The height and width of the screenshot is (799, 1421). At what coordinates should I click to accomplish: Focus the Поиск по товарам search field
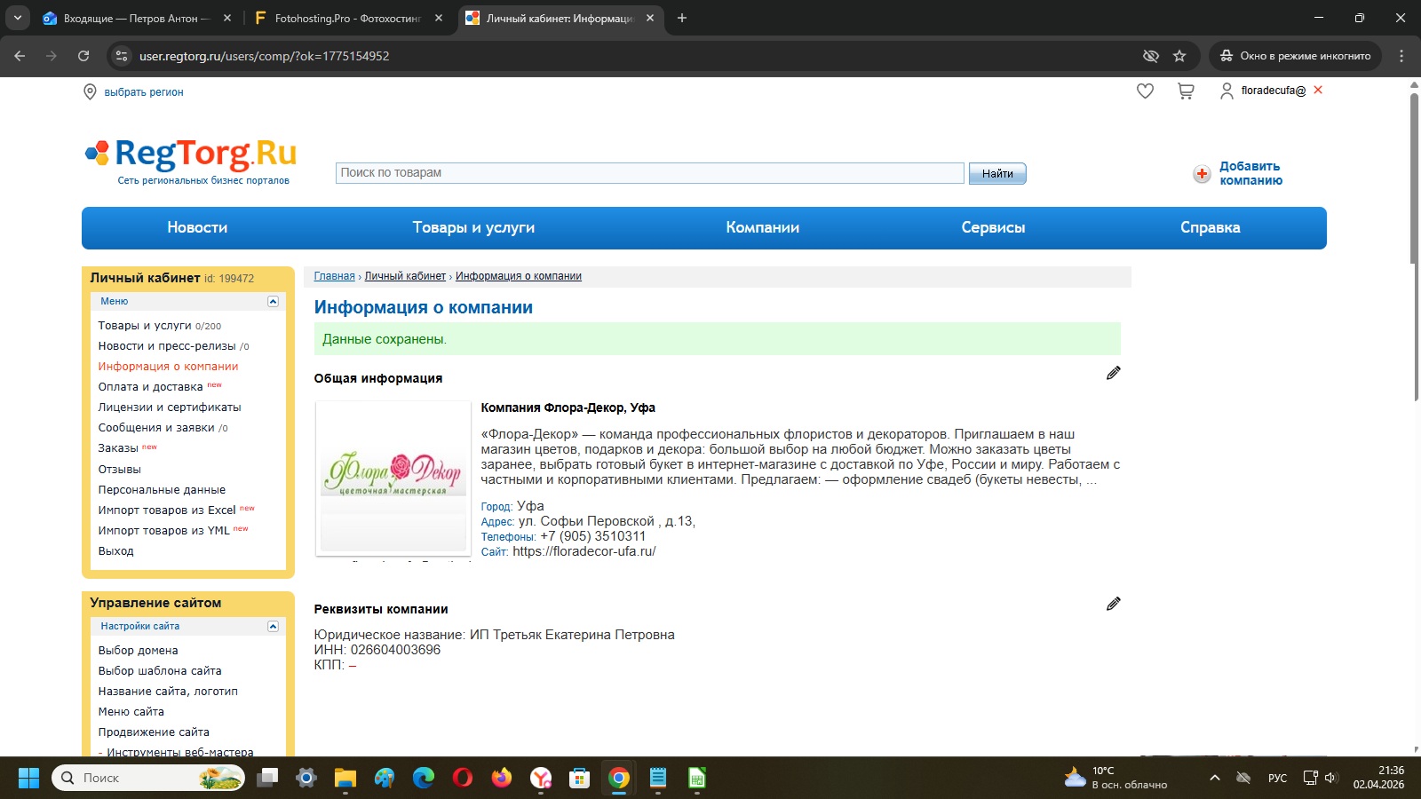[x=650, y=173]
